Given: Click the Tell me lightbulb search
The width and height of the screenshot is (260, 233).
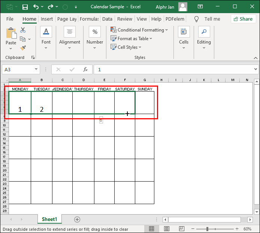Looking at the screenshot, I should click(x=196, y=19).
